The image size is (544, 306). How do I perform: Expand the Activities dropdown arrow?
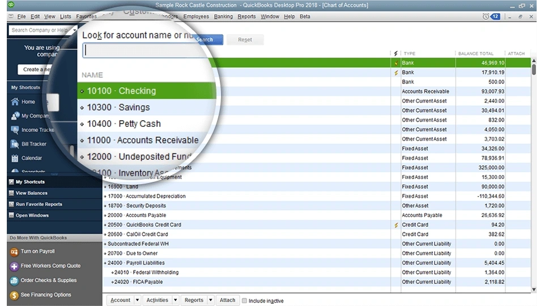pyautogui.click(x=175, y=300)
